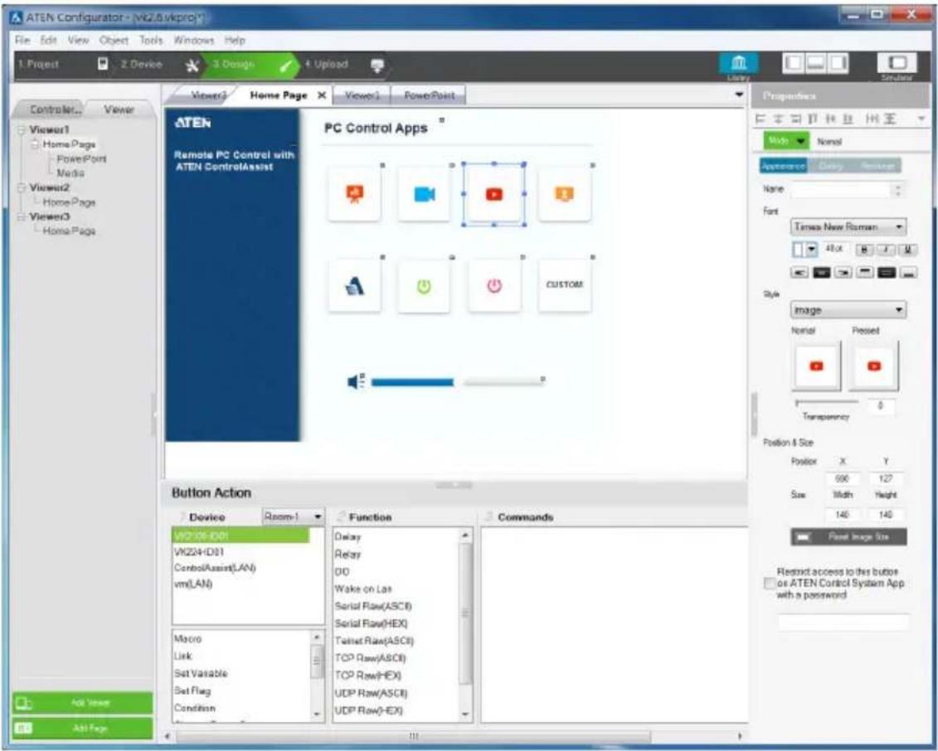Select the CUSTOM button on canvas
Screen dimensions: 938x751
(x=565, y=285)
